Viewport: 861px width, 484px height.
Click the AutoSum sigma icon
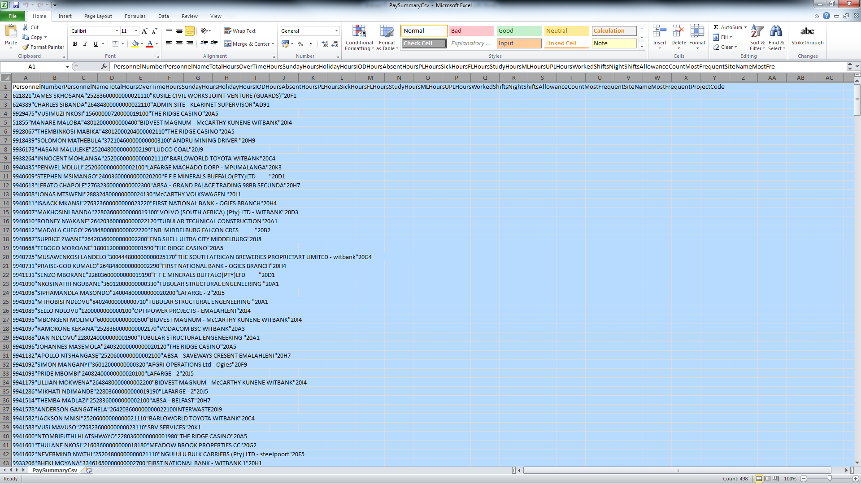point(716,27)
